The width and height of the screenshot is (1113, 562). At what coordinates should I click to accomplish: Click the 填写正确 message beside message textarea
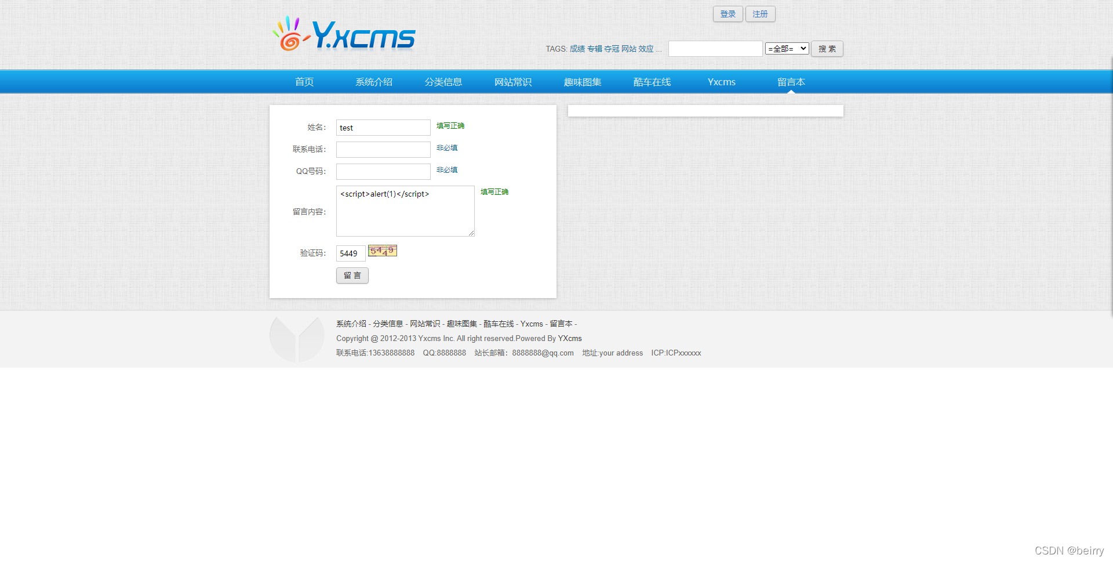click(x=494, y=192)
